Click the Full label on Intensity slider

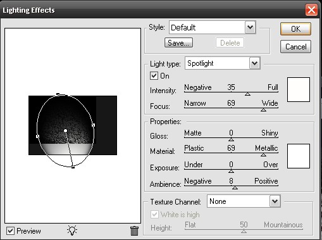coord(273,87)
